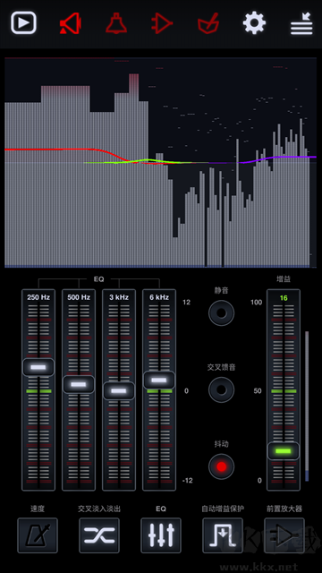
Task: Click the 500 Hz band label
Action: 79,297
